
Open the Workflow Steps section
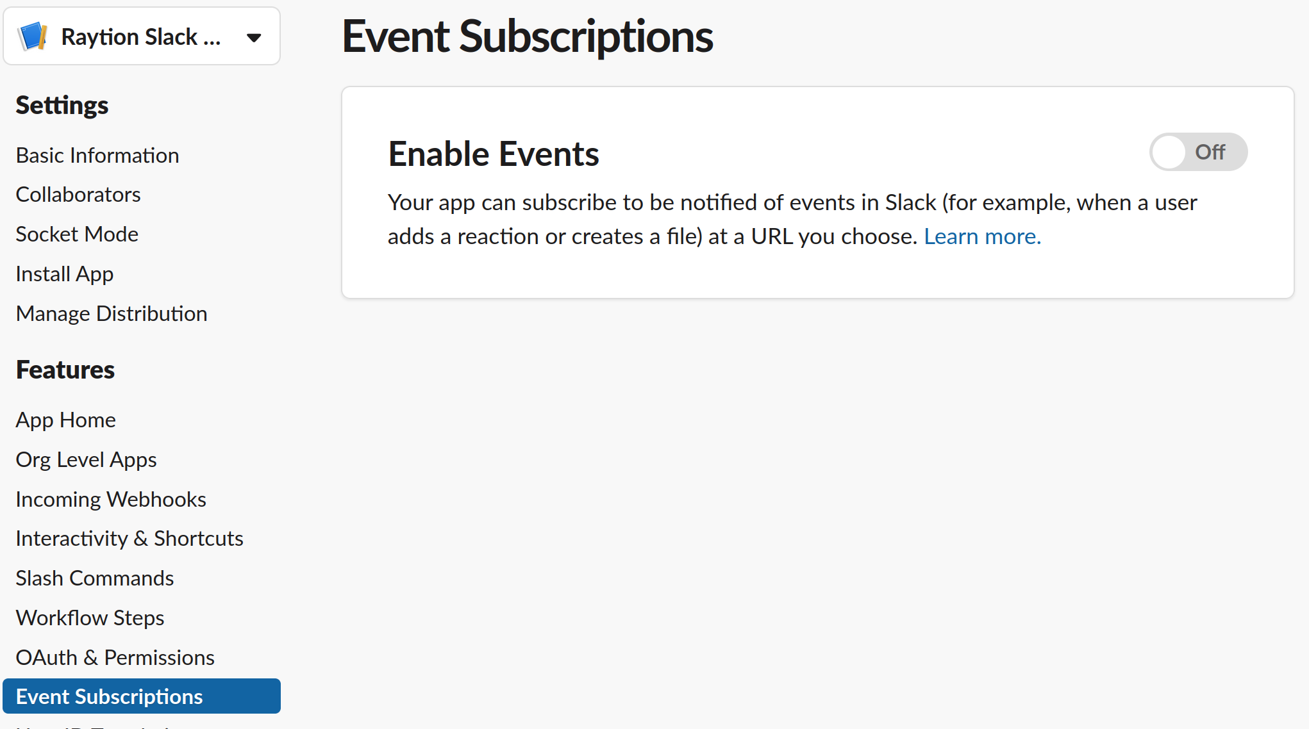(90, 618)
